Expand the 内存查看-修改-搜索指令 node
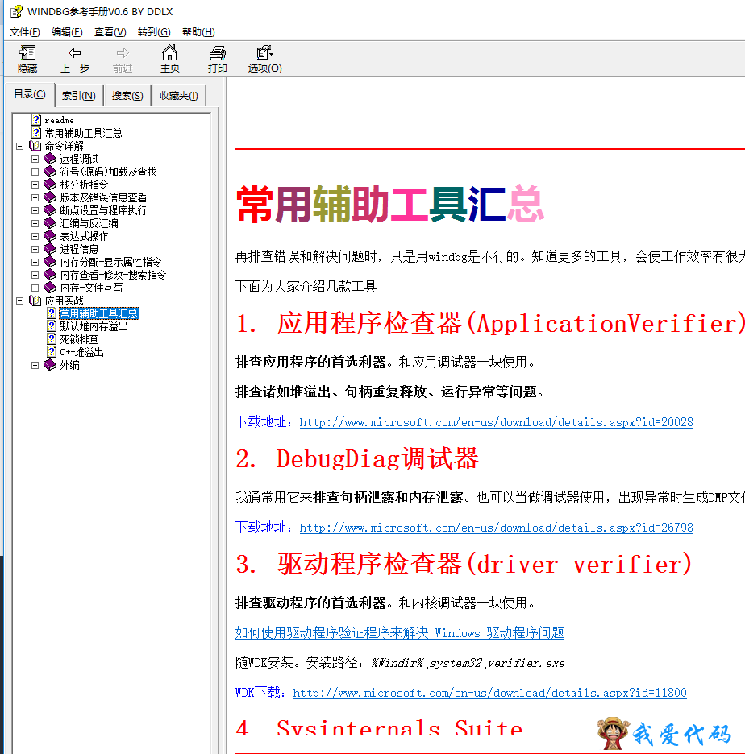Image resolution: width=745 pixels, height=754 pixels. [x=35, y=275]
